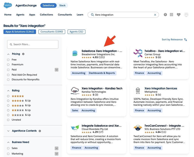Check Discounts for Nonprofits checkbox

click(8, 80)
